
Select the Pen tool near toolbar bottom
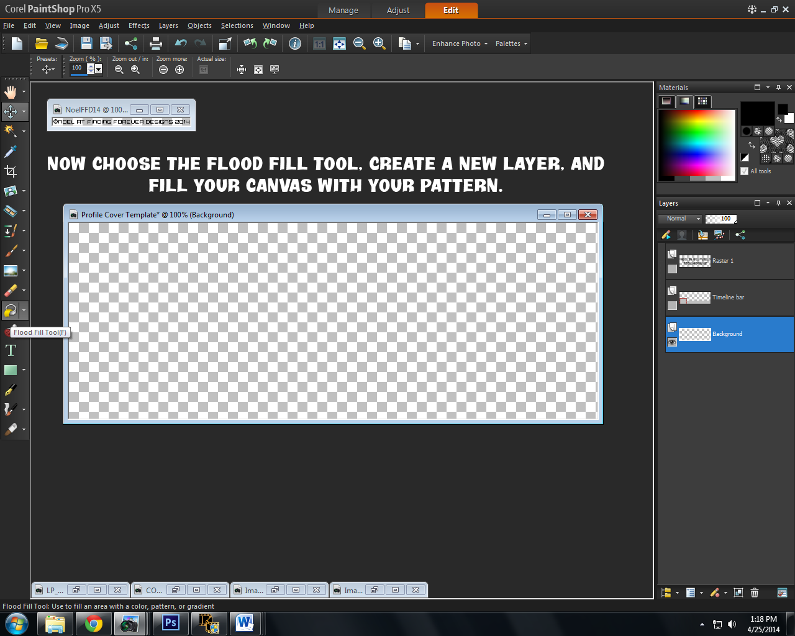(11, 389)
